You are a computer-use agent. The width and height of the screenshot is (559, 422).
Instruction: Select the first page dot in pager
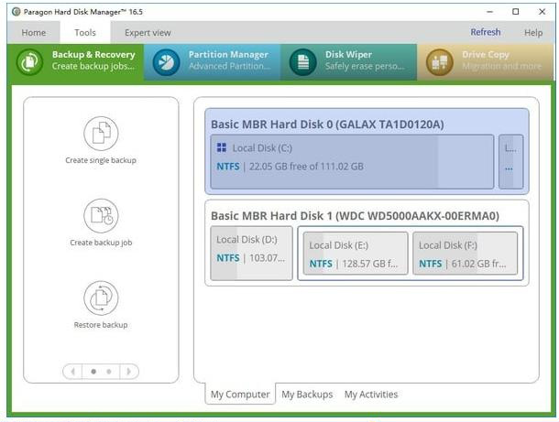[93, 372]
